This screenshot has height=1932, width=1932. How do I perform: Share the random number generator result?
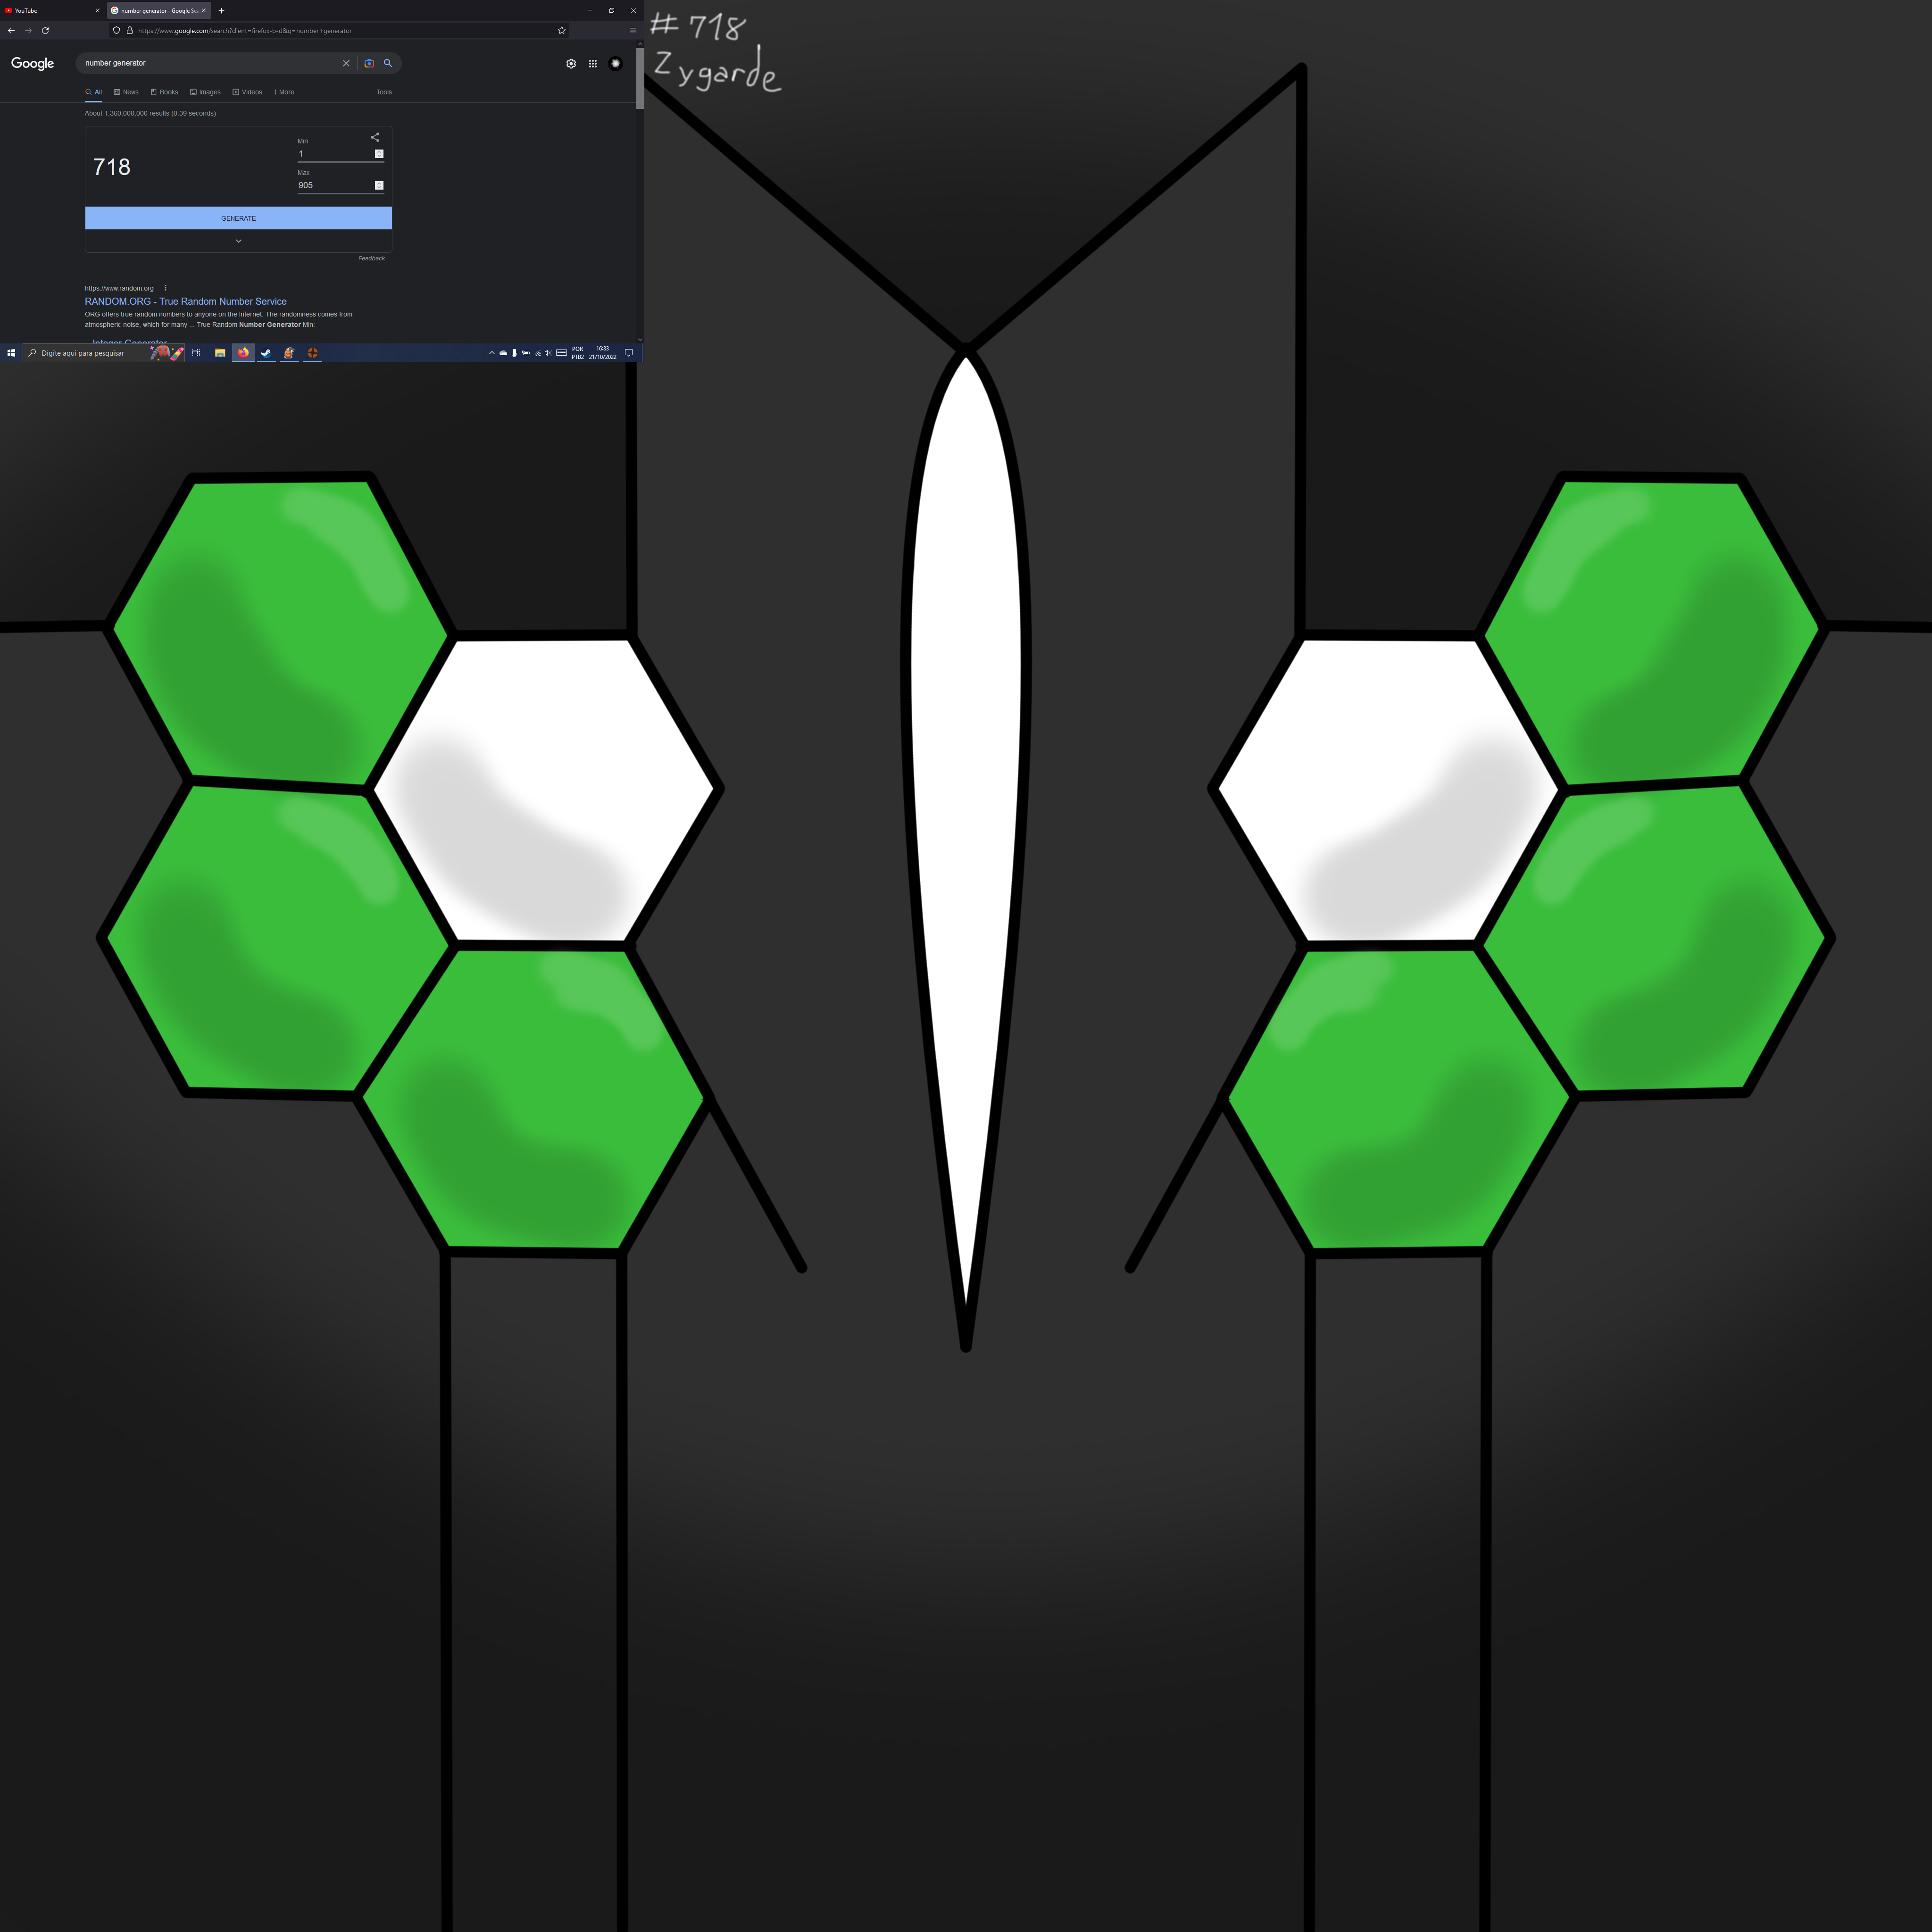click(375, 137)
